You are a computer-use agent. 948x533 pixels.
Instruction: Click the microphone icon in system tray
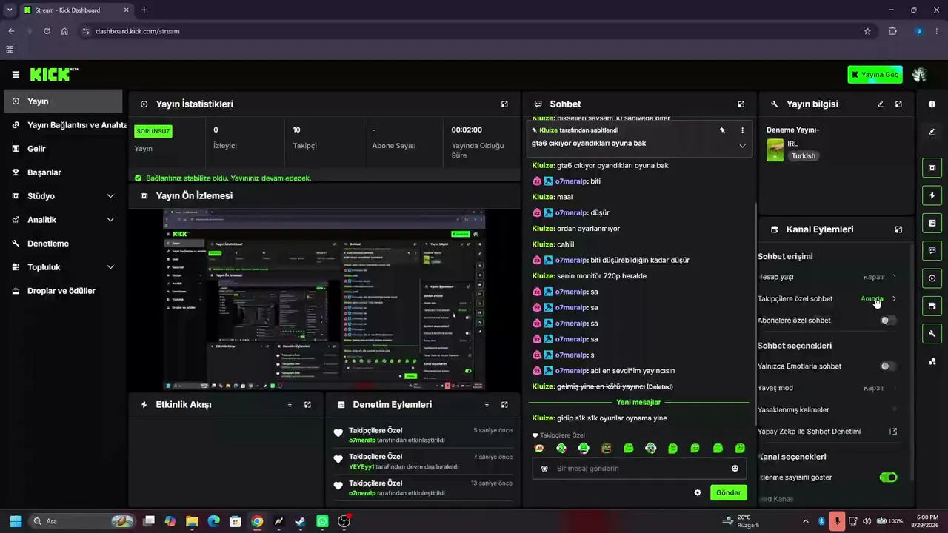pos(837,521)
